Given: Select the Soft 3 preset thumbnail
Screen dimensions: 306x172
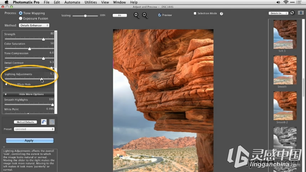Looking at the screenshot, I should tap(285, 34).
